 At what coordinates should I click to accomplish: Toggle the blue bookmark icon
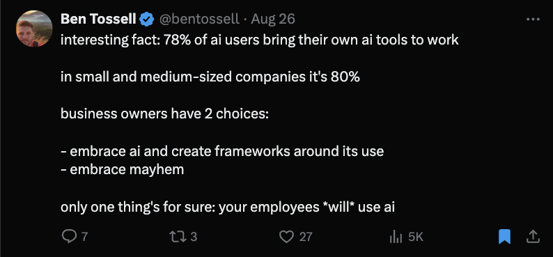(x=504, y=237)
